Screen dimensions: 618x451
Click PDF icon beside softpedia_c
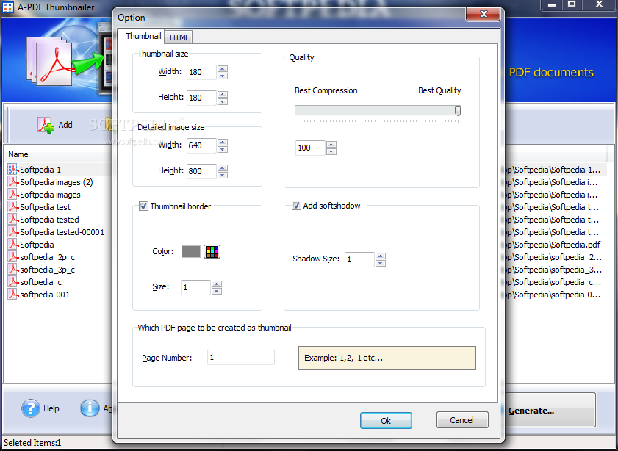[13, 282]
